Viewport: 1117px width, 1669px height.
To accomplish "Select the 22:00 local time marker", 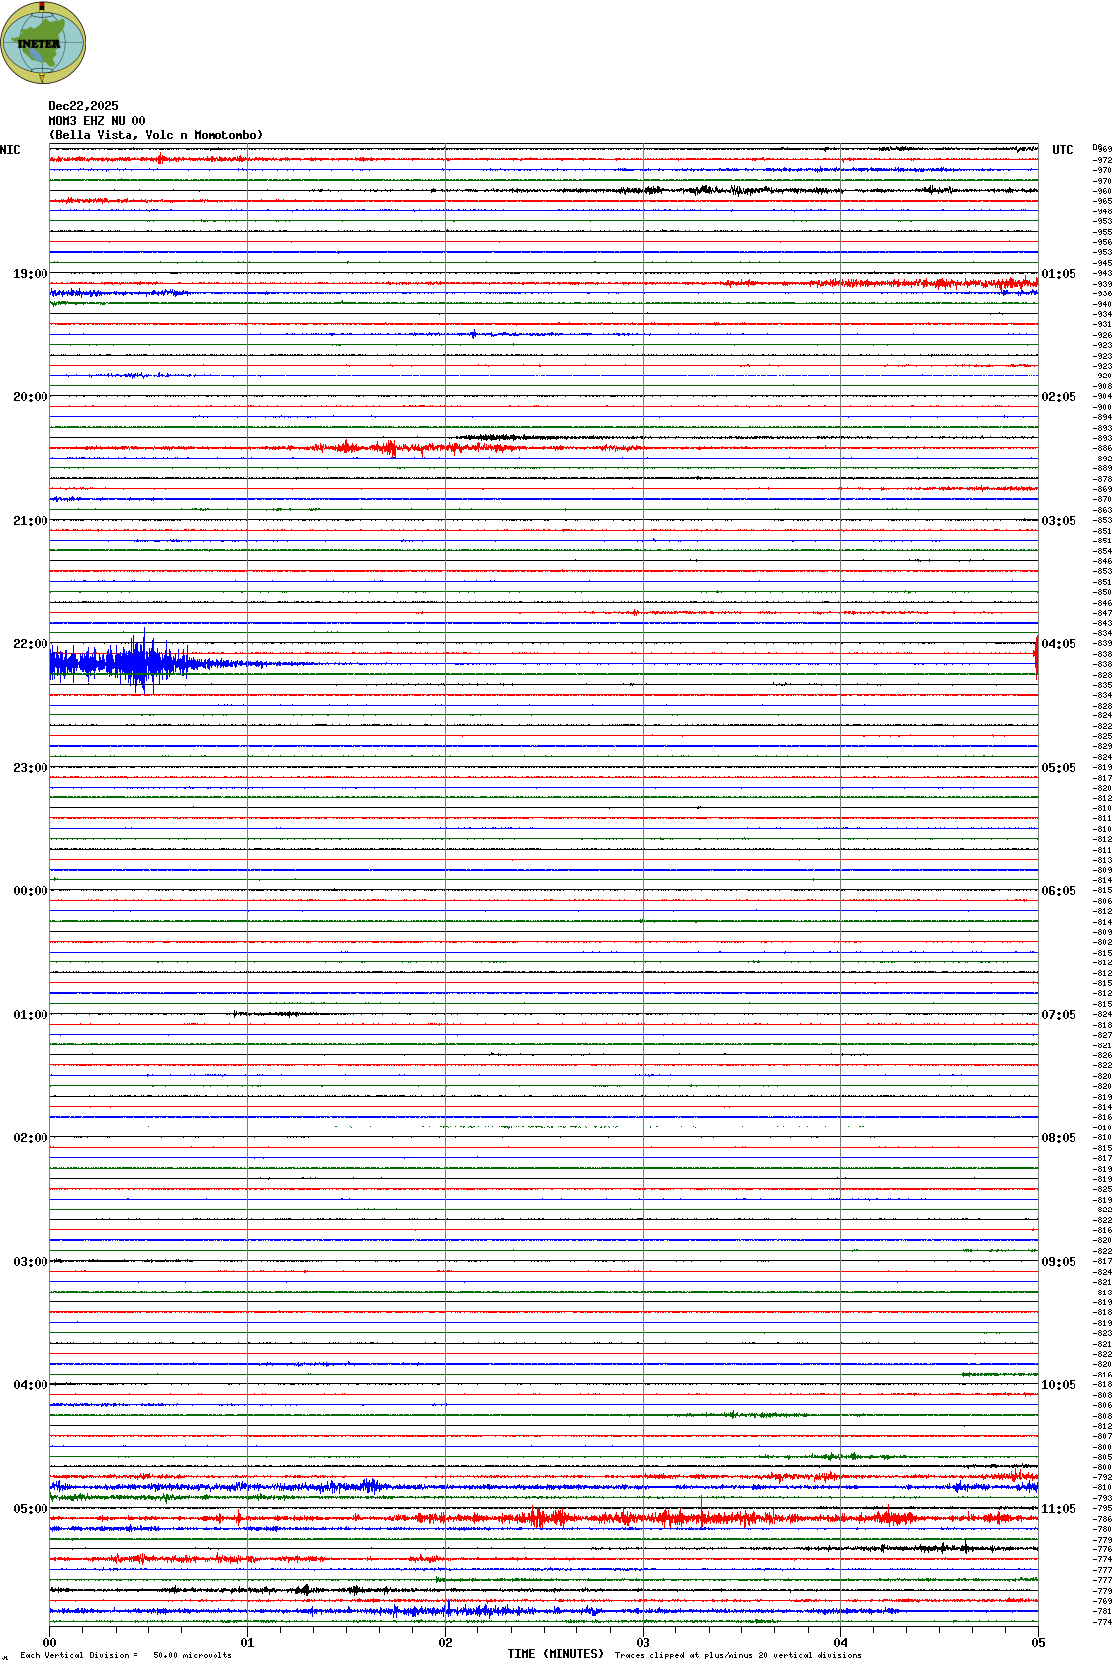I will coord(30,644).
